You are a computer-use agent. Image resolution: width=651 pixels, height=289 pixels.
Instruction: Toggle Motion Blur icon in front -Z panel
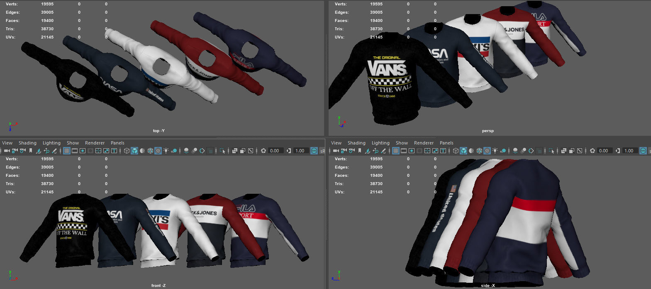194,151
